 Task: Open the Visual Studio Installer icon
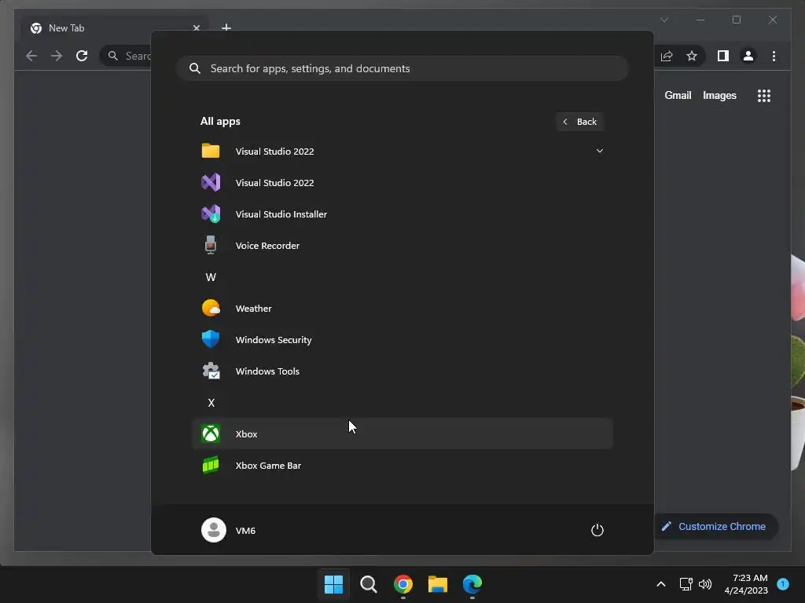click(x=211, y=214)
